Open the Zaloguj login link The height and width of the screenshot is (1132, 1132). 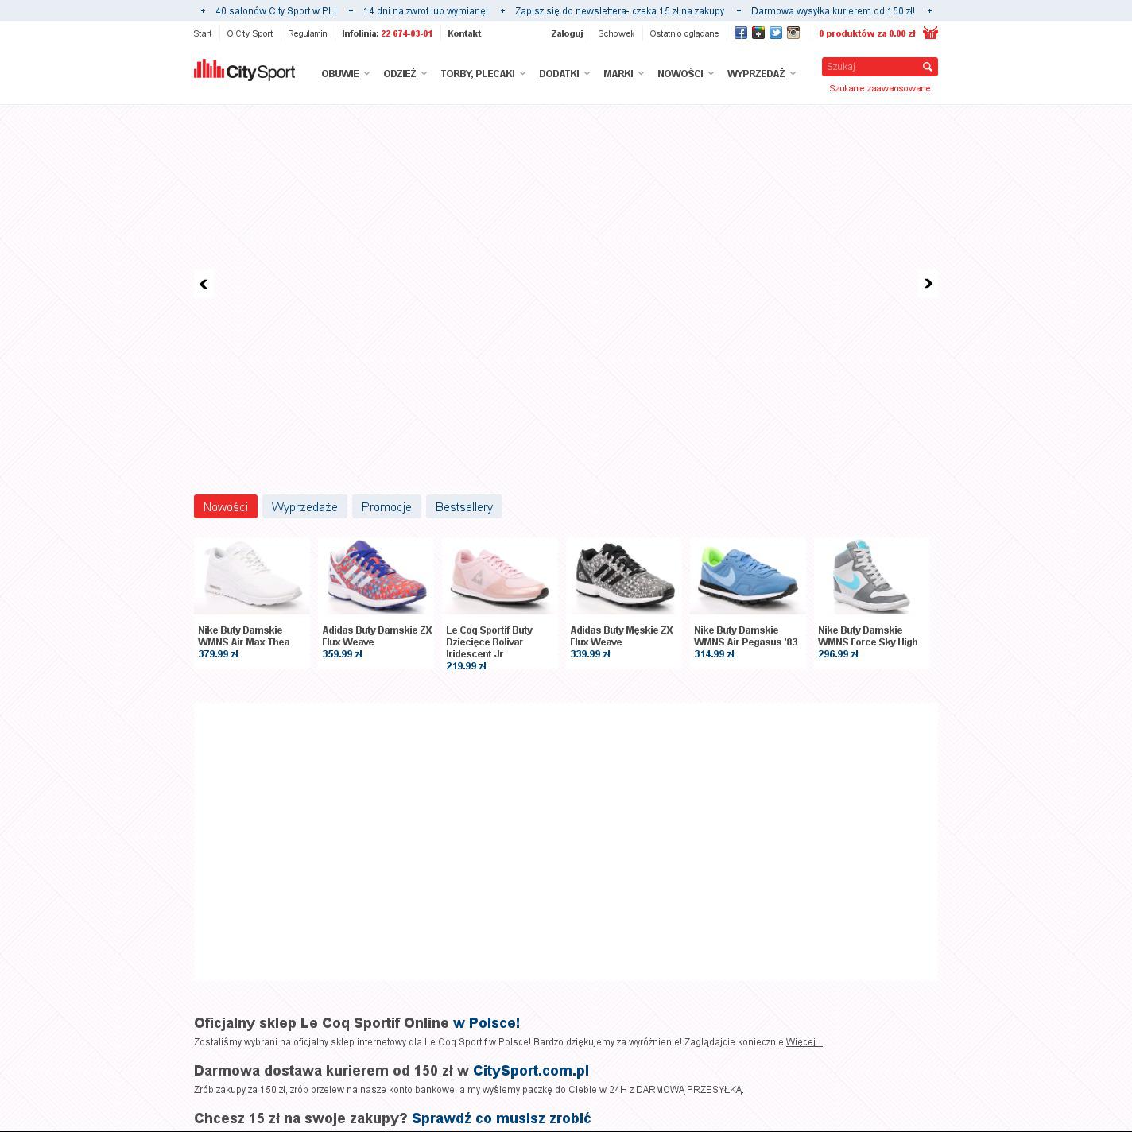[x=567, y=33]
